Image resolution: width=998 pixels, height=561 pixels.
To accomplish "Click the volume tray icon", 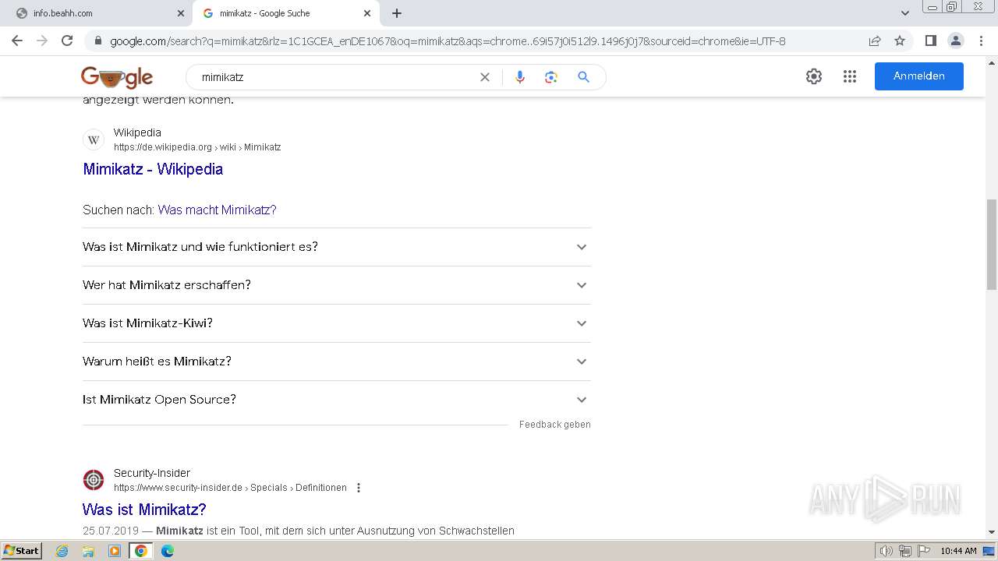I will pyautogui.click(x=887, y=551).
